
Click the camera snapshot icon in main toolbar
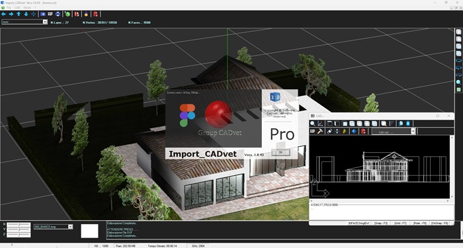(x=43, y=14)
